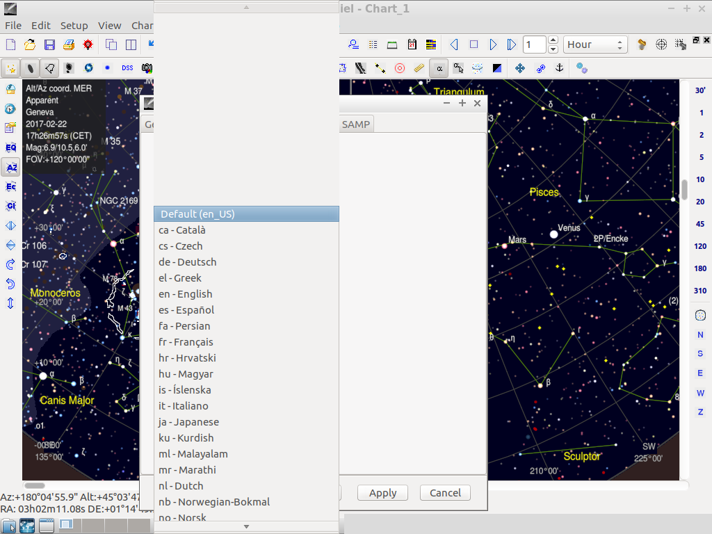712x534 pixels.
Task: Toggle constellation lines icon
Action: point(380,68)
